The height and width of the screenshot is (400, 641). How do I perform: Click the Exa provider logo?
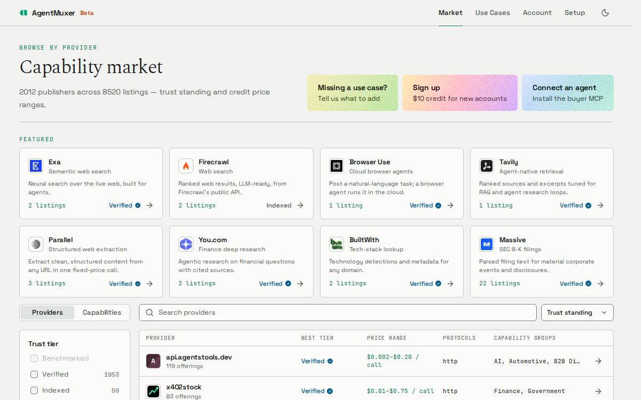(x=36, y=166)
